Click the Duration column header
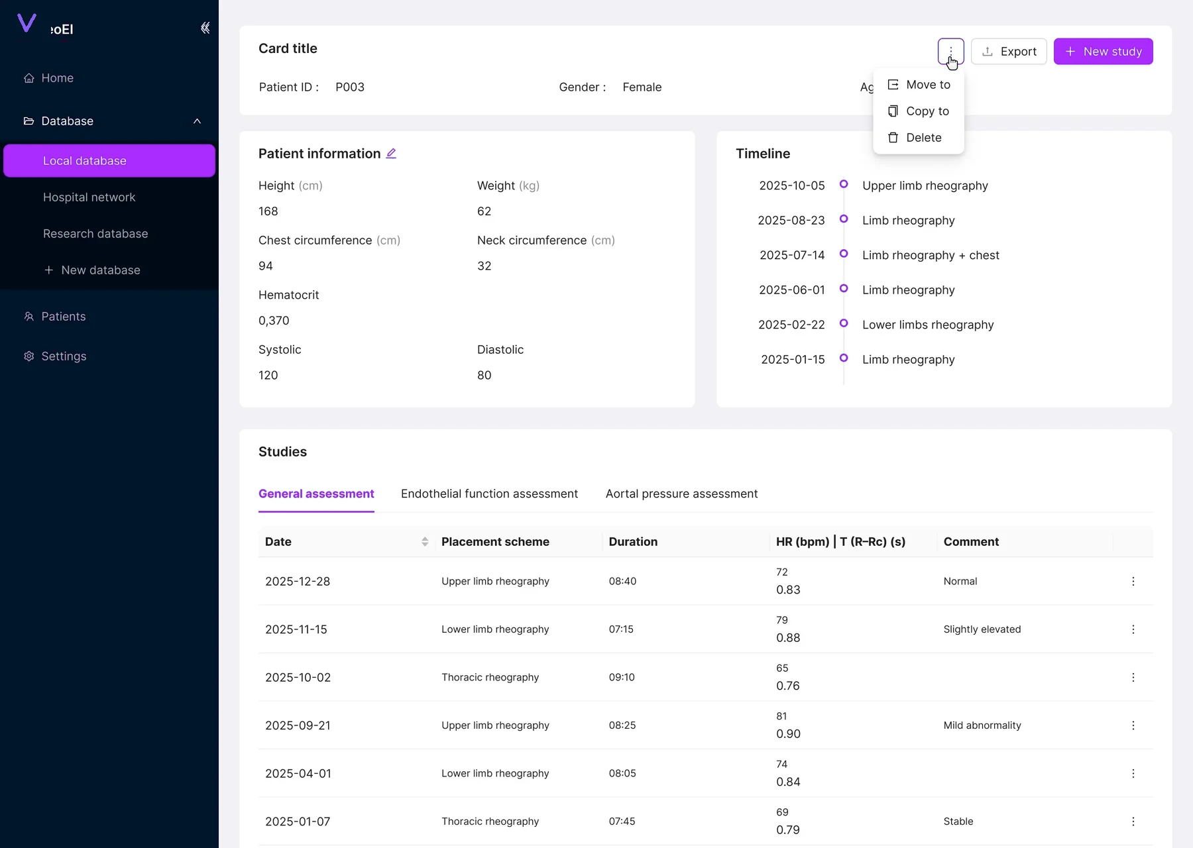 pyautogui.click(x=633, y=542)
